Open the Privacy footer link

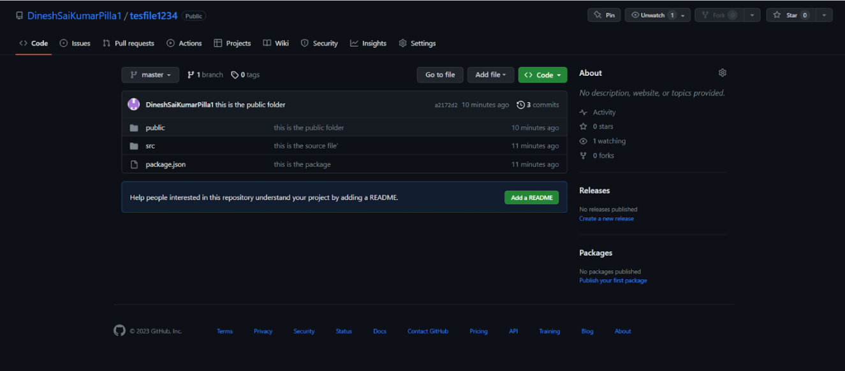pyautogui.click(x=263, y=331)
